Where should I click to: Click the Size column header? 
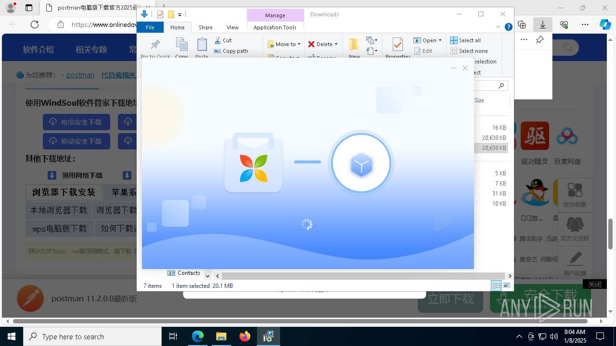479,100
